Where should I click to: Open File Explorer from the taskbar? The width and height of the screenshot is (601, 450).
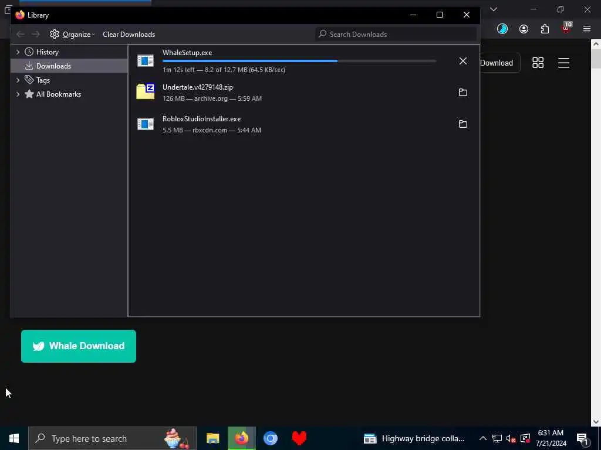pyautogui.click(x=212, y=438)
